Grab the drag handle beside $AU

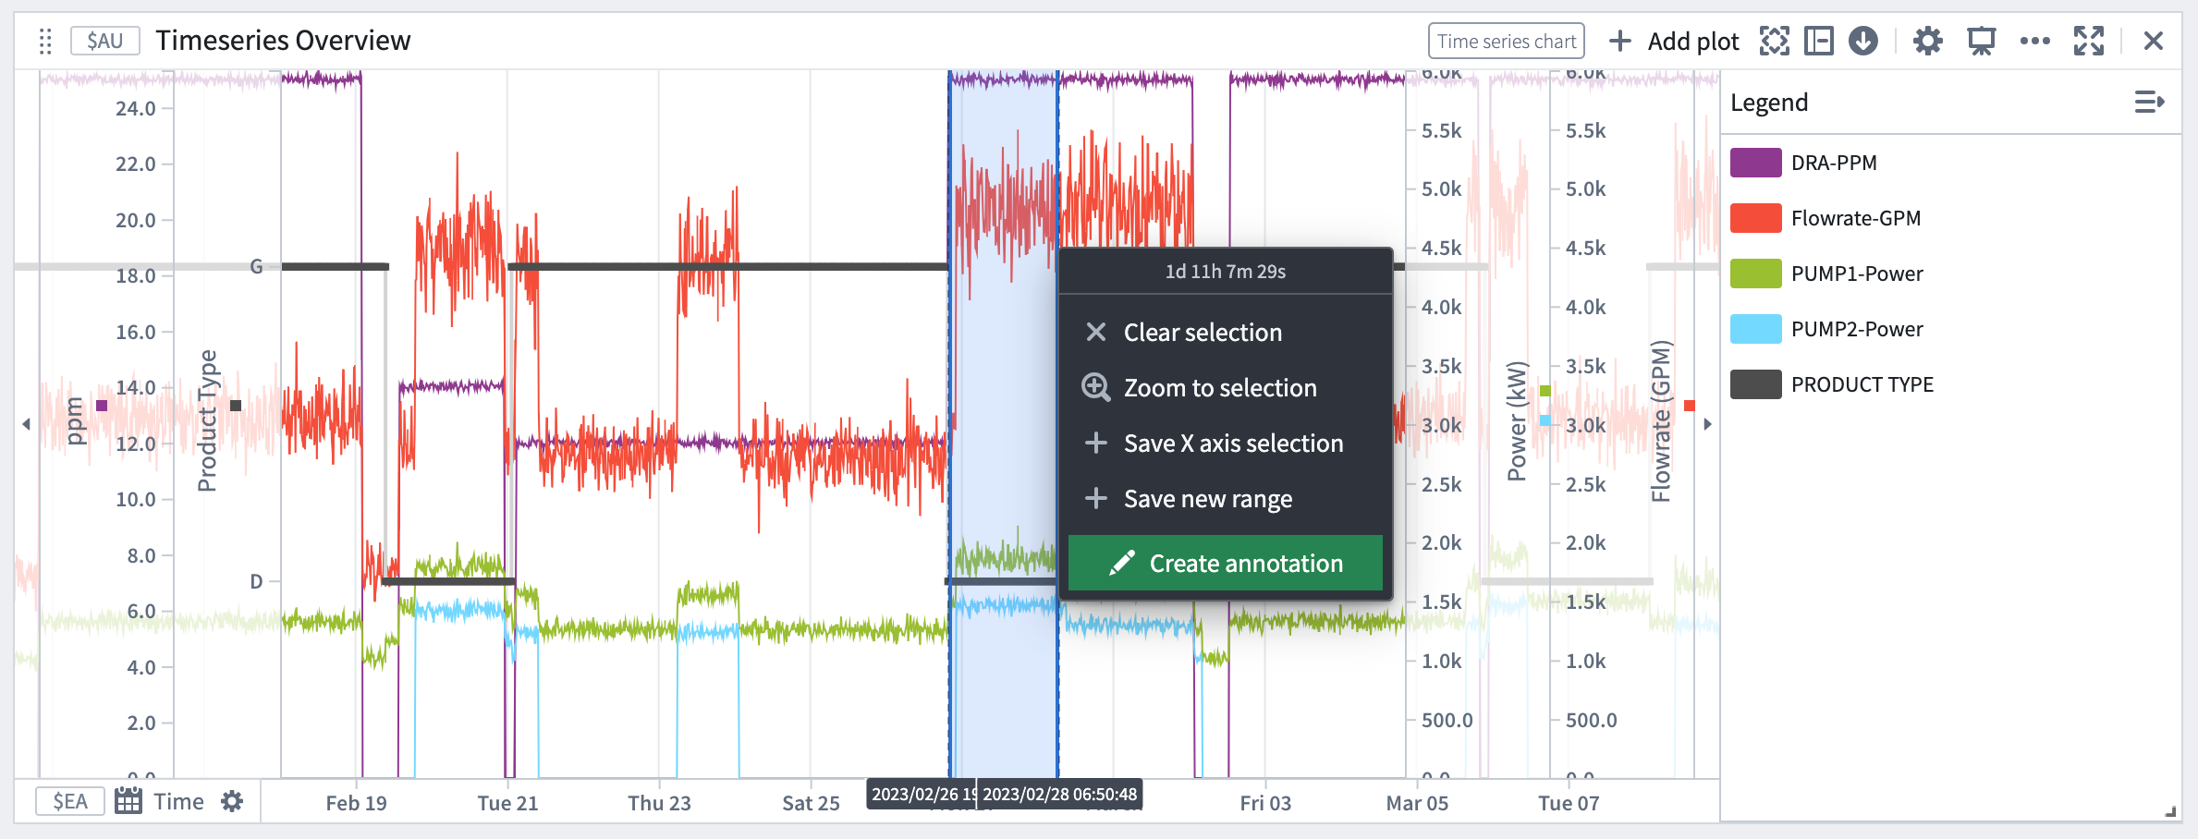pyautogui.click(x=45, y=41)
